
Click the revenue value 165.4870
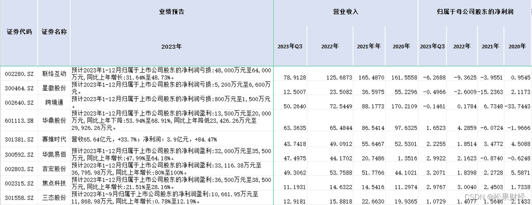[371, 77]
